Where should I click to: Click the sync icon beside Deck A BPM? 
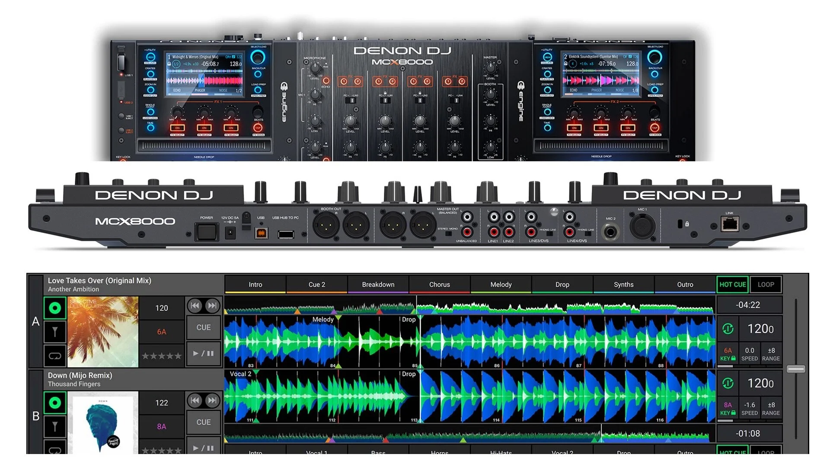728,329
